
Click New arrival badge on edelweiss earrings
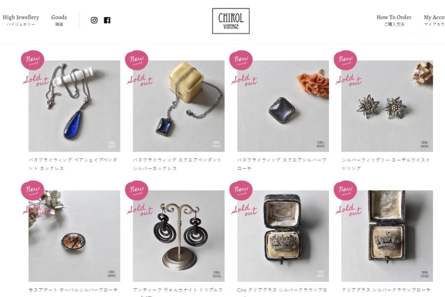[x=345, y=60]
